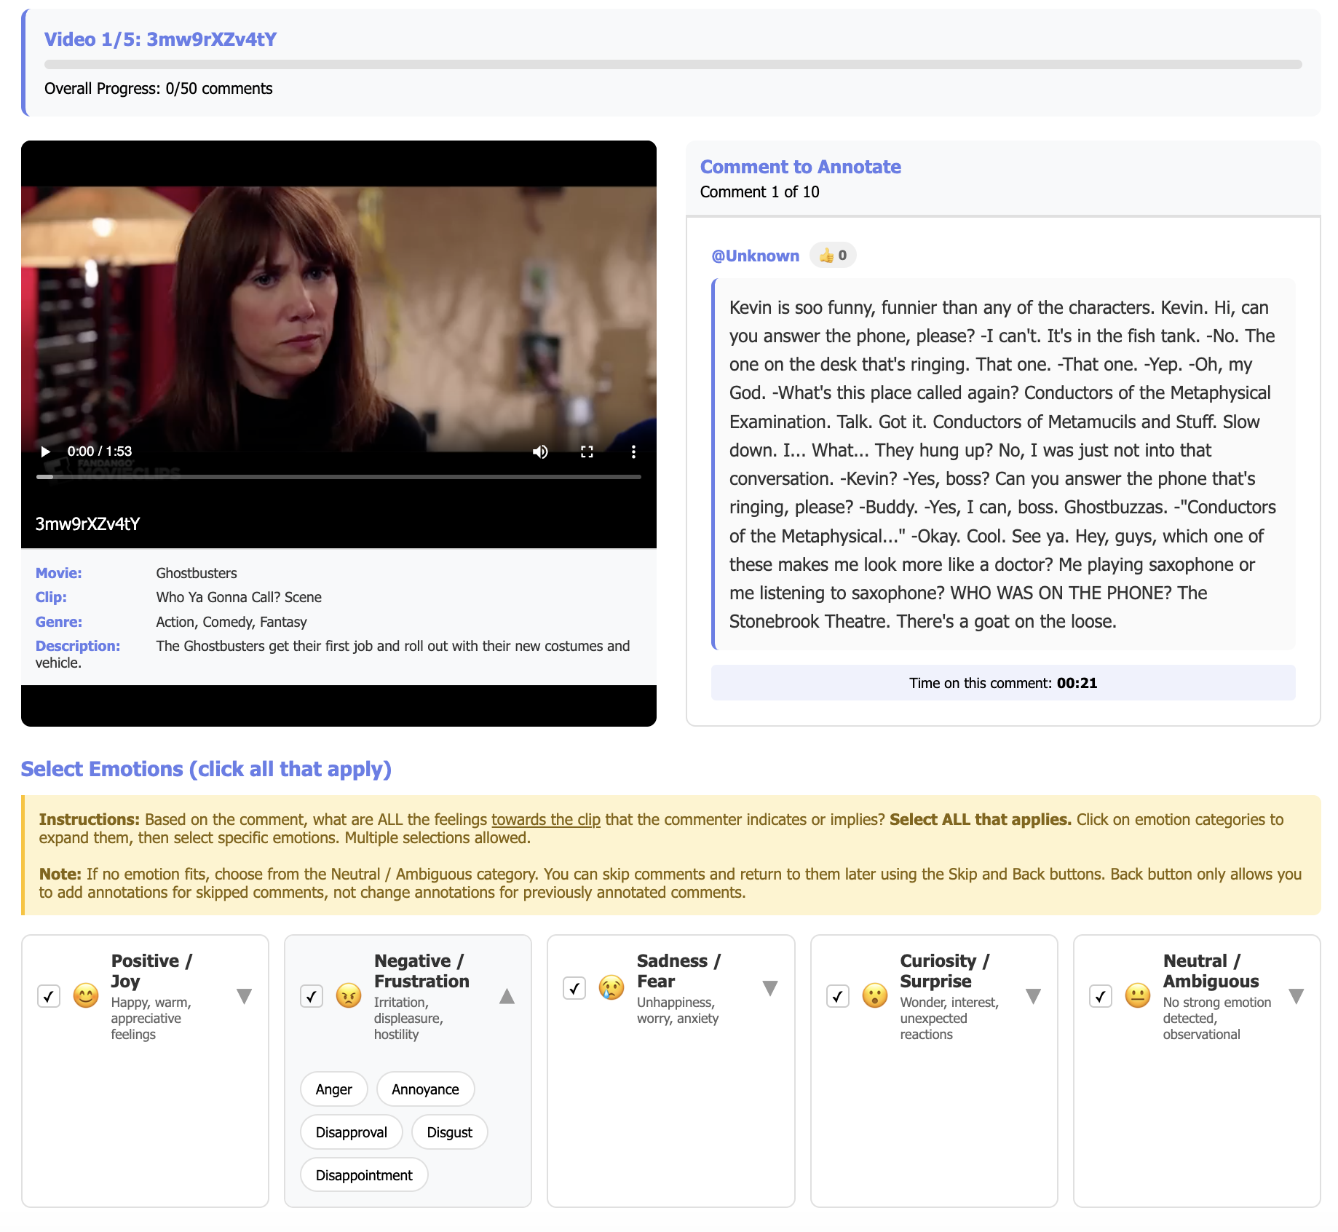Enter fullscreen mode on the video
This screenshot has height=1232, width=1338.
coord(587,451)
